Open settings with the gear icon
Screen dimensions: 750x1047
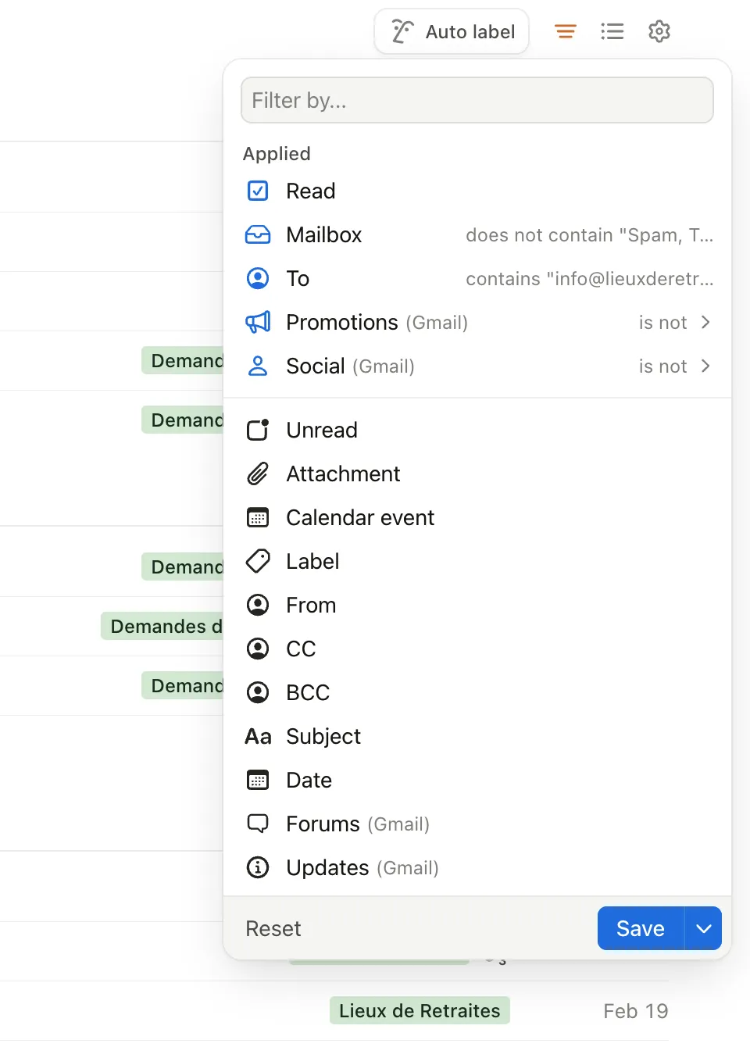659,31
